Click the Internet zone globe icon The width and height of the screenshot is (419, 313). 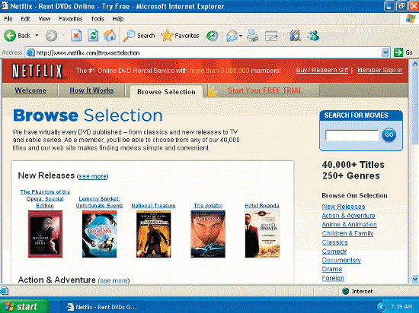346,291
